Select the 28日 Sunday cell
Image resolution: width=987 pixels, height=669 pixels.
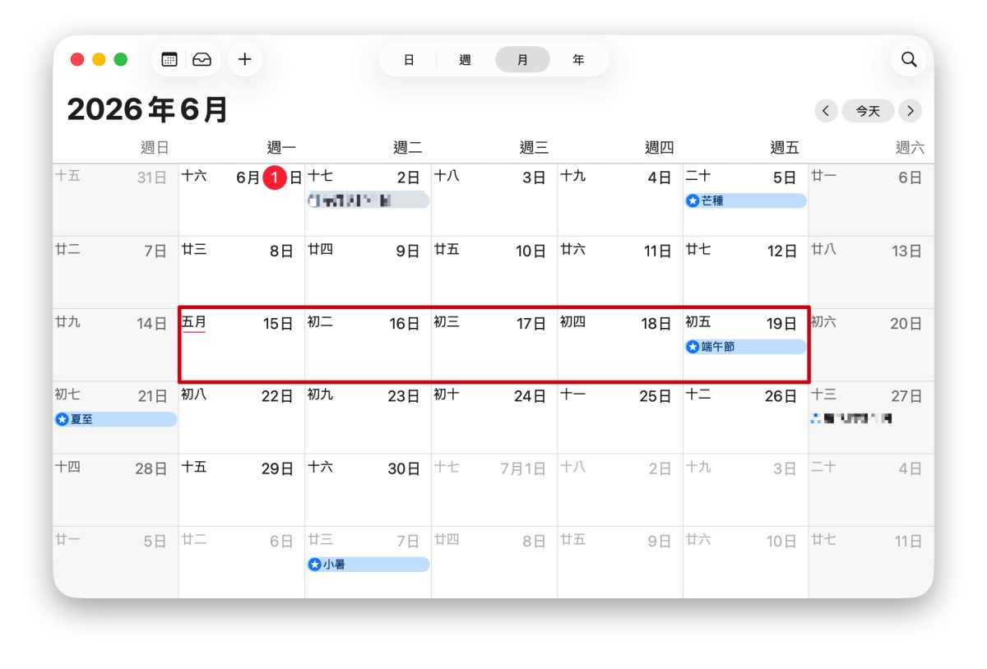[115, 489]
